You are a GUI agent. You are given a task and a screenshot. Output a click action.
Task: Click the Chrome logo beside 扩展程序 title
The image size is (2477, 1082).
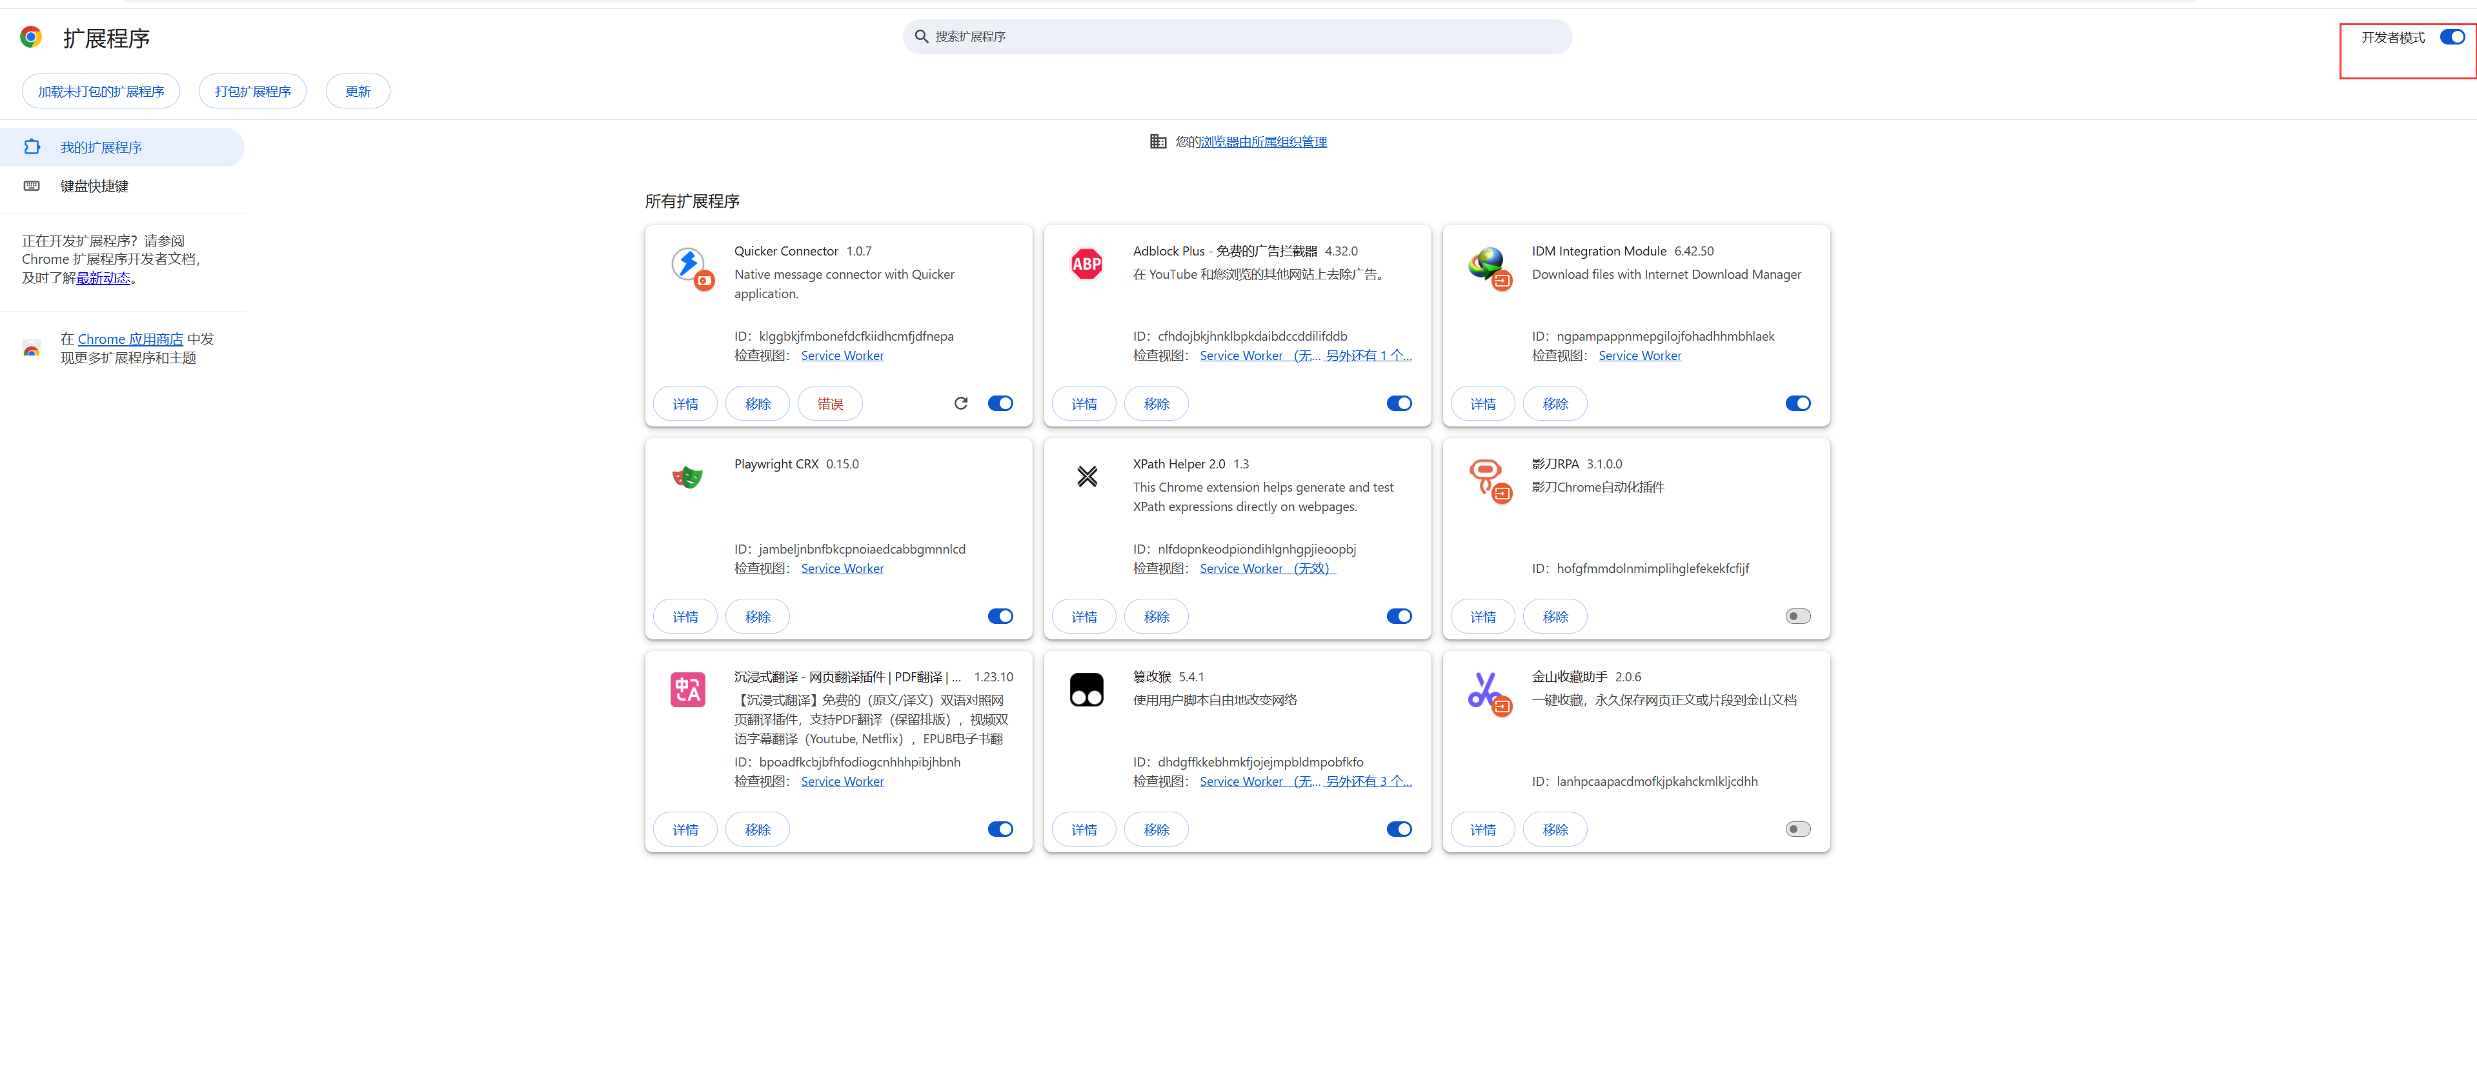coord(31,37)
